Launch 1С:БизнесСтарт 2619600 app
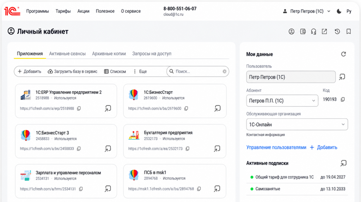Screen dimensions: 361x202 coord(217,109)
